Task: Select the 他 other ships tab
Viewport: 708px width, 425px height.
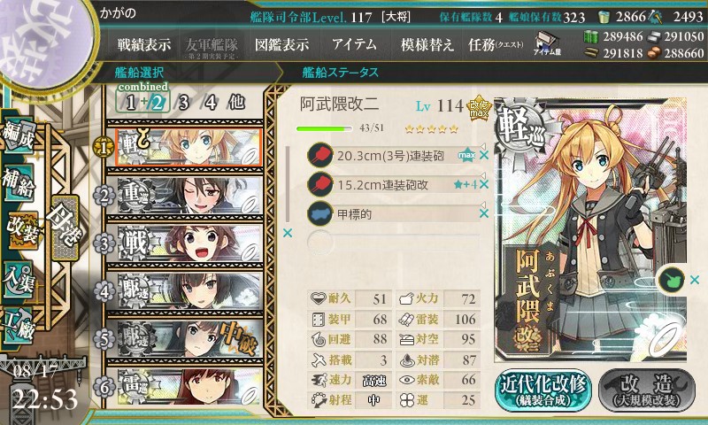Action: [236, 103]
